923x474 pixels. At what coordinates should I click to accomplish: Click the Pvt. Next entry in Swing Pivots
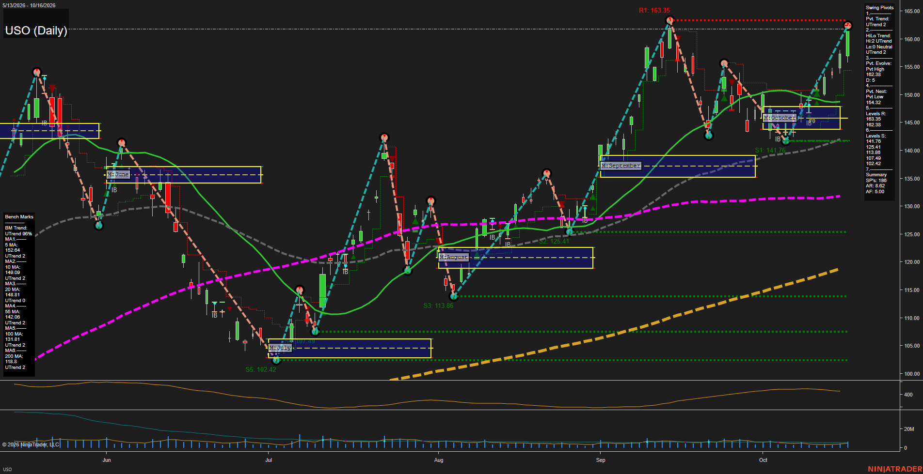click(876, 97)
